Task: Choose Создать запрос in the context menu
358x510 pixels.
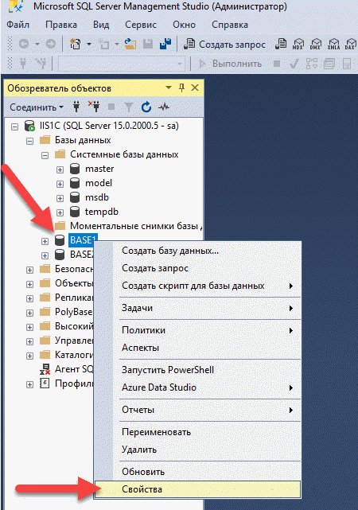Action: [197, 268]
